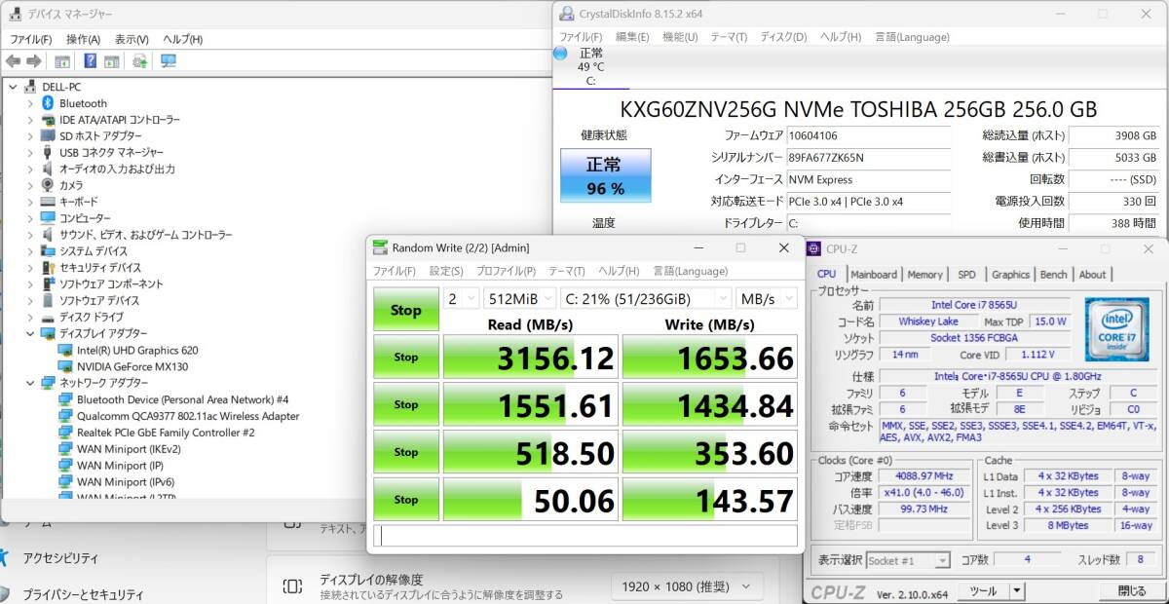The image size is (1169, 604).
Task: Click Intel Core i7 logo in CPU-Z
Action: (x=1117, y=330)
